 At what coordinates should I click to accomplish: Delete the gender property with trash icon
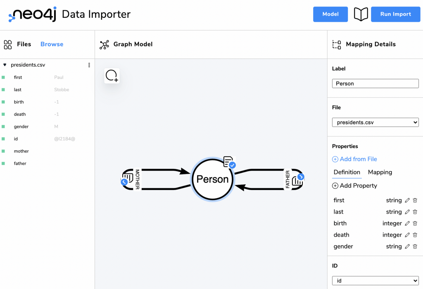(415, 247)
